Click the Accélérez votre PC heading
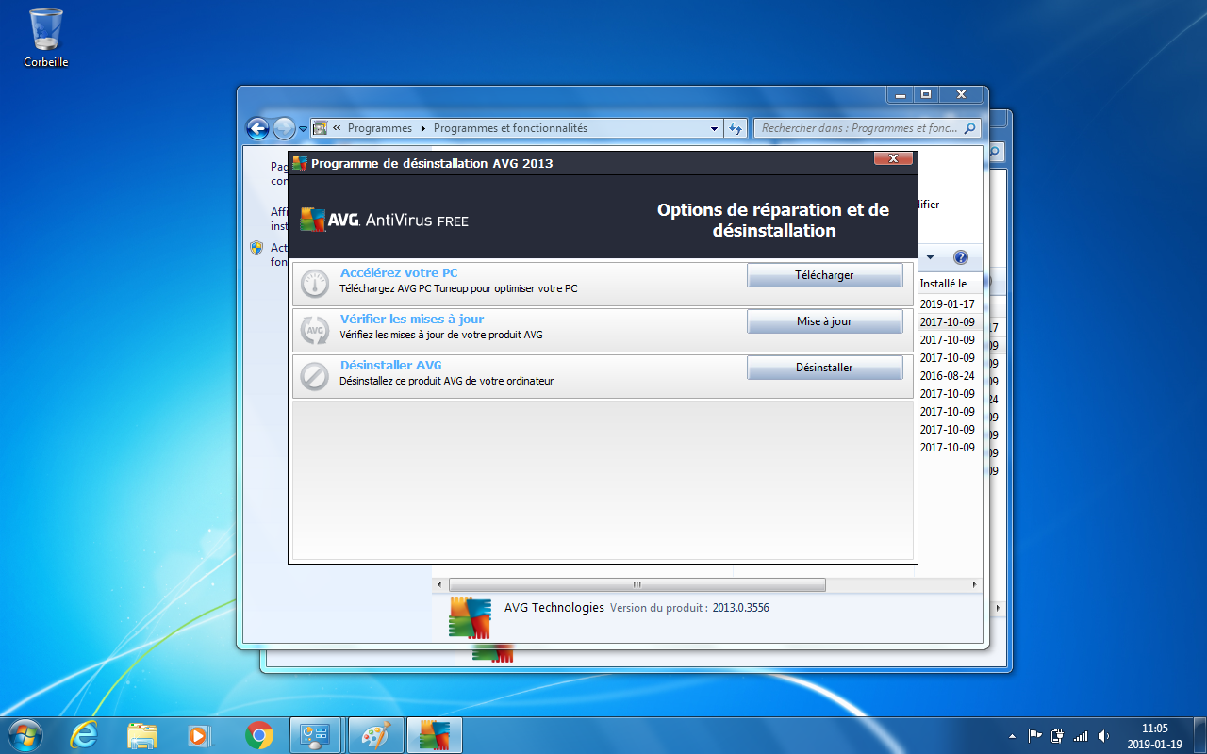Viewport: 1207px width, 754px height. 399,273
